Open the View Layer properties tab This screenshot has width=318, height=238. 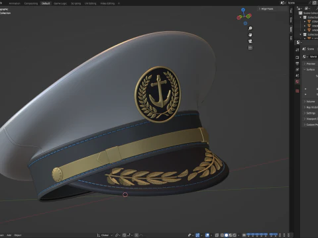(x=297, y=69)
